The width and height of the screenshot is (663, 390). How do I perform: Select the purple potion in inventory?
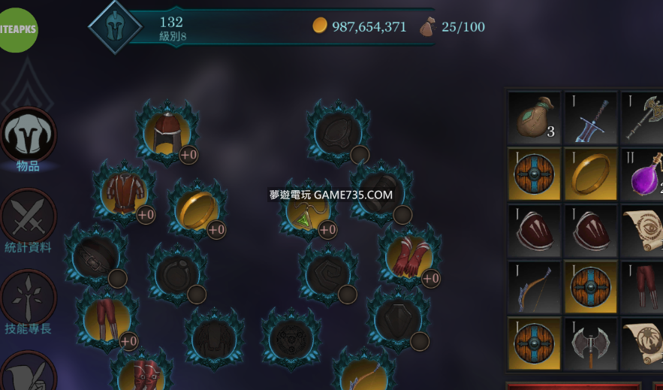coord(642,174)
